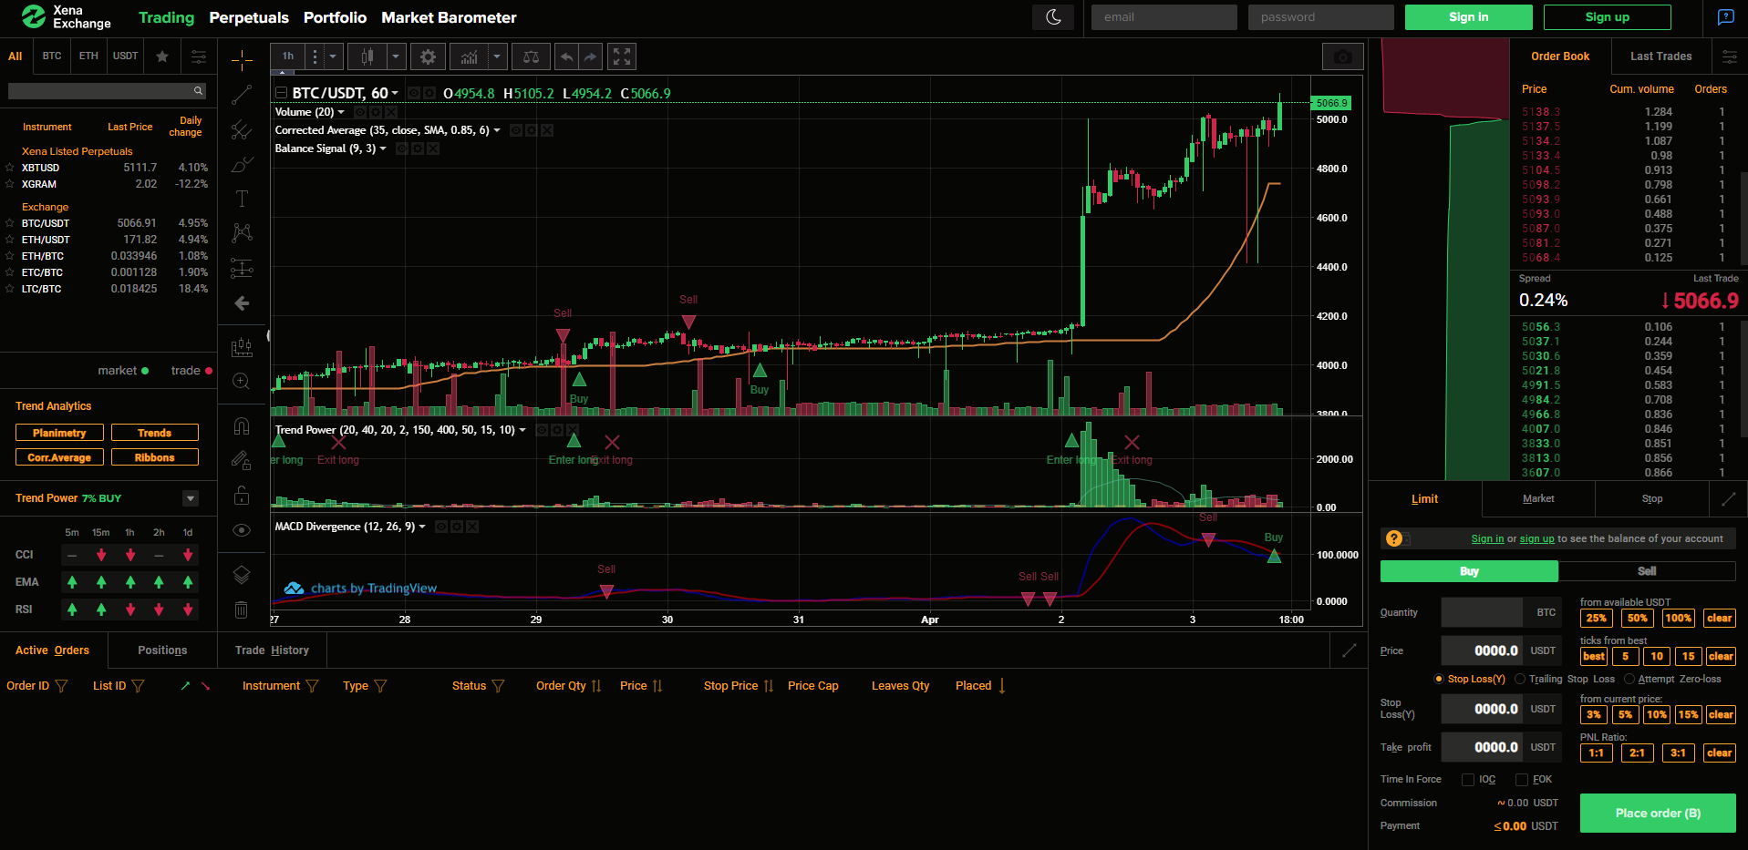This screenshot has width=1748, height=850.
Task: Open object tree layers icon
Action: pyautogui.click(x=242, y=575)
